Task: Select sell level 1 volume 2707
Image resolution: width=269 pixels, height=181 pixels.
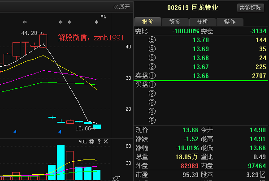Action: [259, 76]
